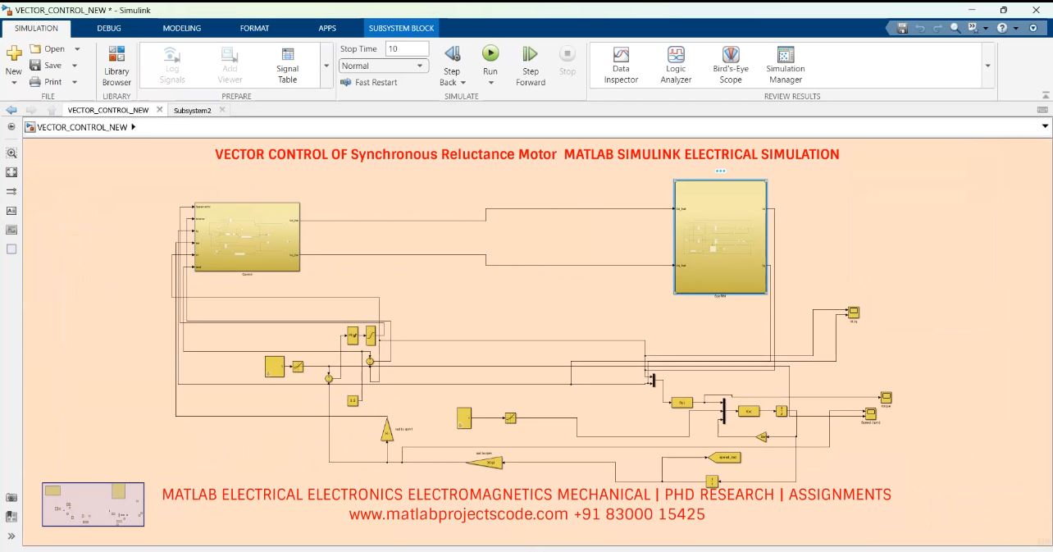Open the Library Browser
This screenshot has height=552, width=1053.
point(116,65)
